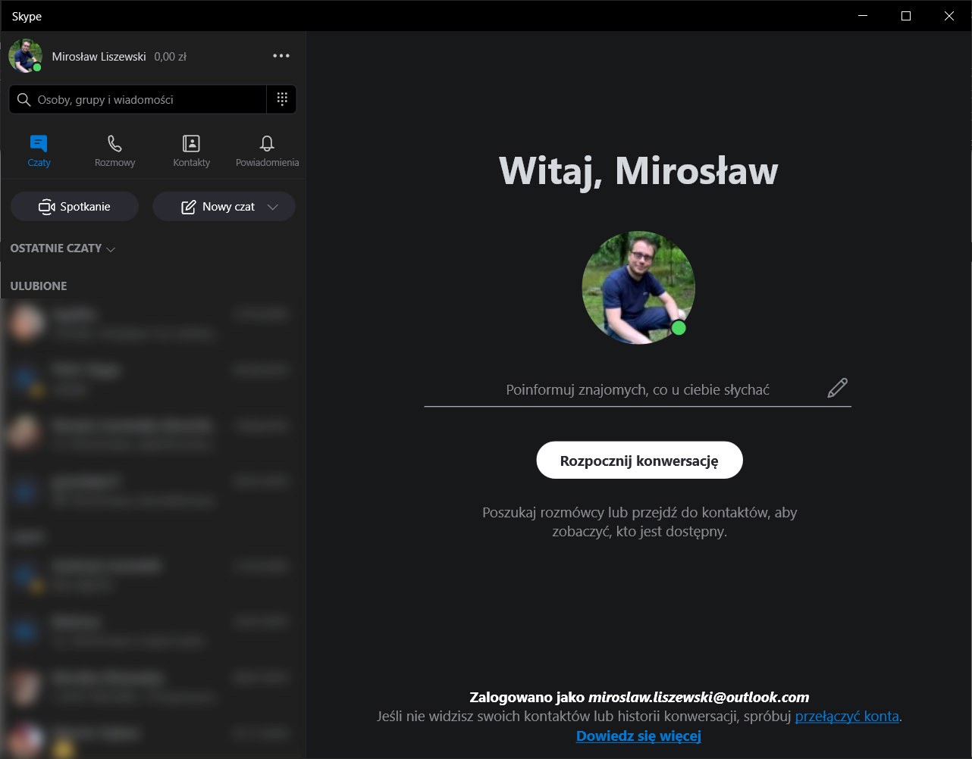This screenshot has width=972, height=759.
Task: Maximize the Skype window
Action: tap(906, 16)
